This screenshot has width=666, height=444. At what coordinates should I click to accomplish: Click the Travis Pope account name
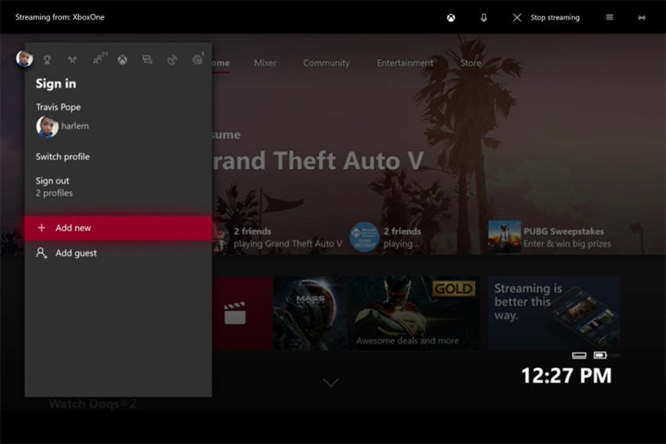click(58, 107)
